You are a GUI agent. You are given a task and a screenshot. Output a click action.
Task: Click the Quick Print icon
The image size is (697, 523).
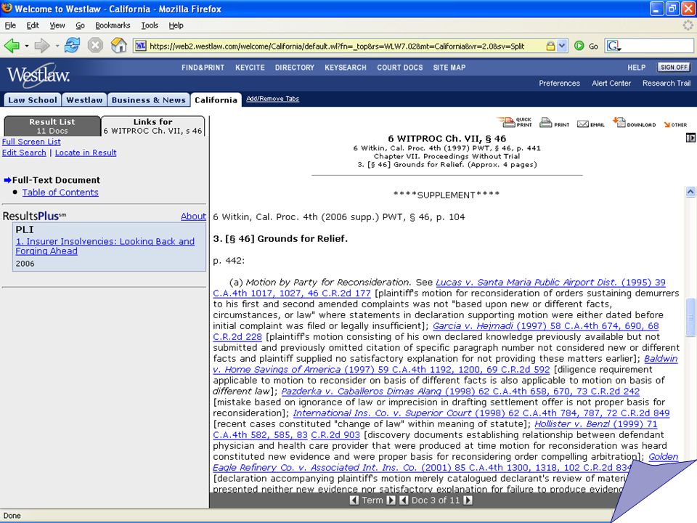pos(514,122)
